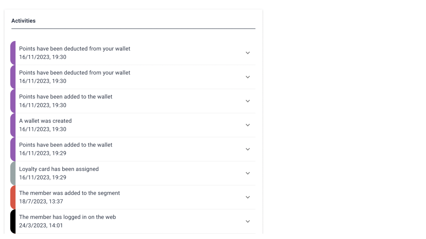Click the red bar beside the segment activity

[x=13, y=197]
